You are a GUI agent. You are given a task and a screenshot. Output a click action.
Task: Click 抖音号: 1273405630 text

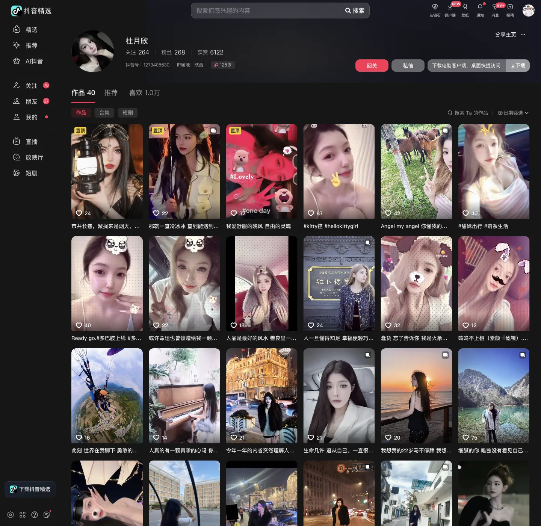click(x=147, y=65)
